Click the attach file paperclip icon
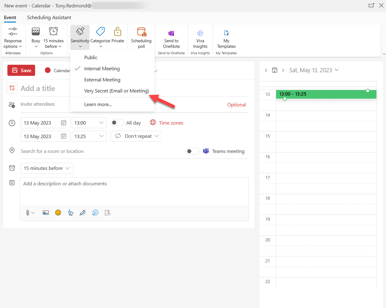Screen dimensions: 386x308 pos(28,213)
